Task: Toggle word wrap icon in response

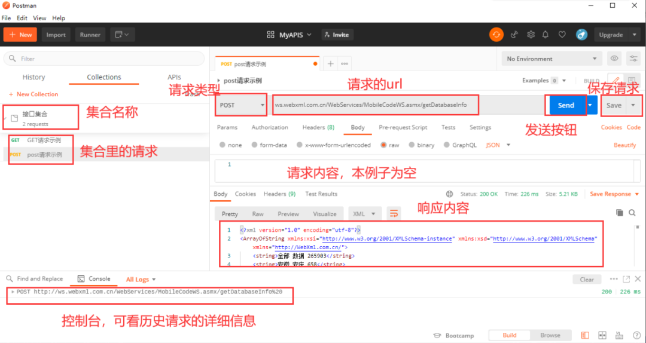Action: (394, 213)
